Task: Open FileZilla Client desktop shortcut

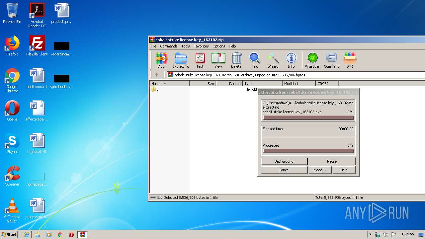Action: click(37, 46)
